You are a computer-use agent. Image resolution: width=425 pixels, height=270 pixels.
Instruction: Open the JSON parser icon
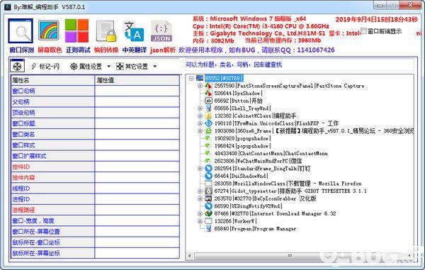coord(161,31)
